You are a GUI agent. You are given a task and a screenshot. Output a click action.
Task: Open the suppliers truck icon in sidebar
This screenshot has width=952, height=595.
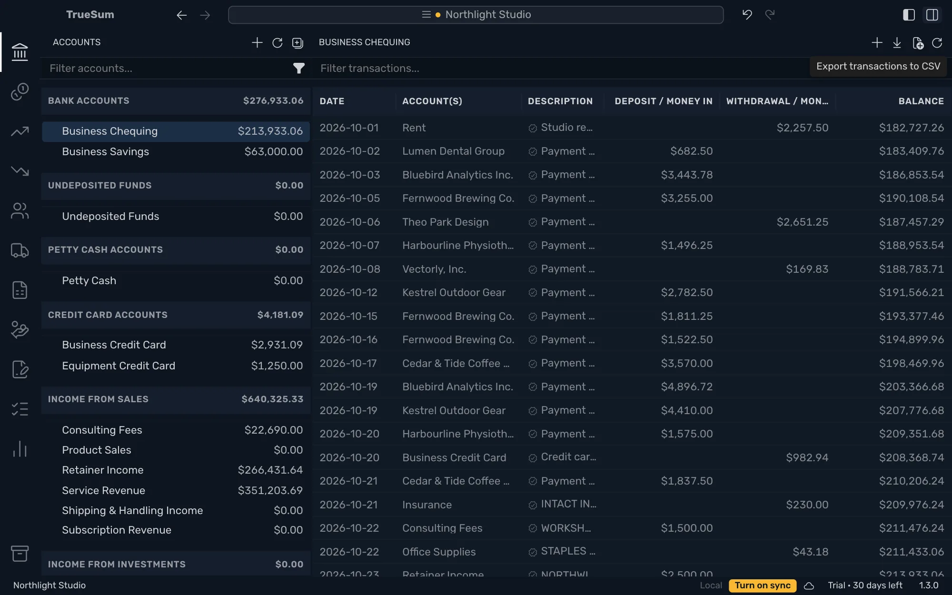20,250
